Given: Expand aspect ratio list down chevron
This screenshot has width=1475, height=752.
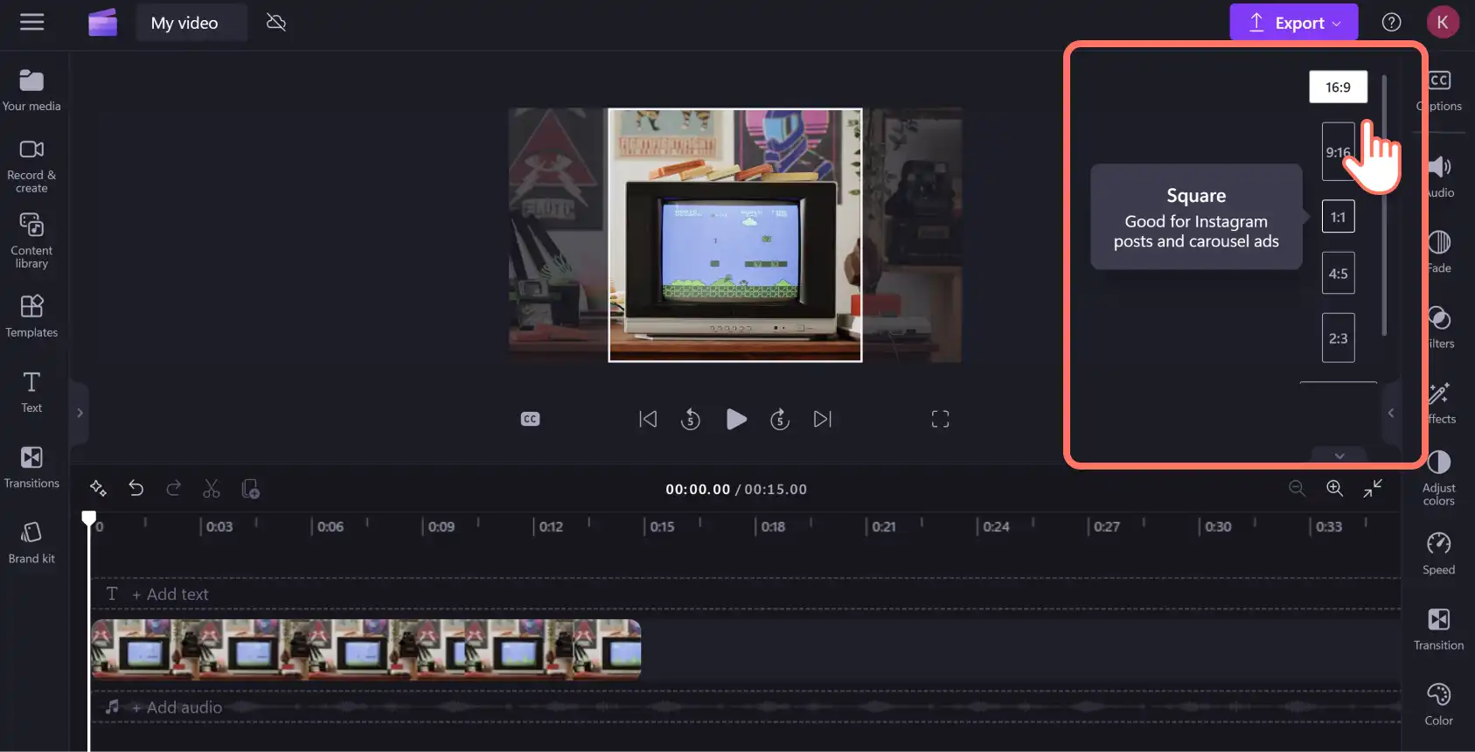Looking at the screenshot, I should tap(1339, 455).
